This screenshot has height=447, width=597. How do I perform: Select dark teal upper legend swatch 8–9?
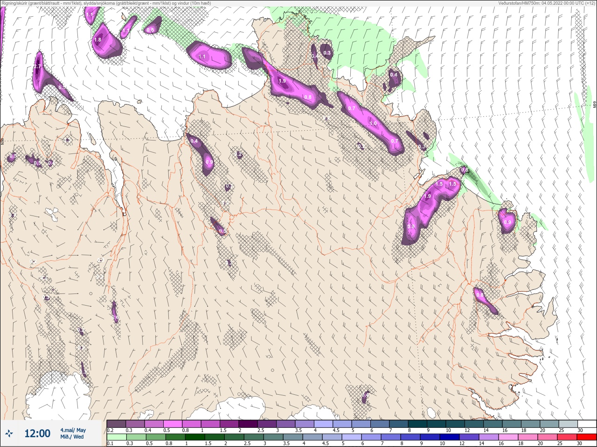pos(418,424)
